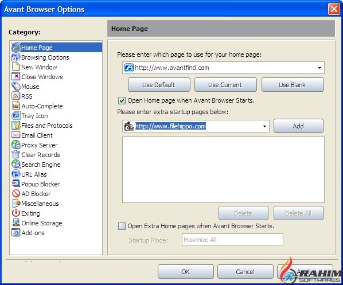Click the Tray Icon category icon
Image resolution: width=343 pixels, height=285 pixels.
(x=15, y=115)
